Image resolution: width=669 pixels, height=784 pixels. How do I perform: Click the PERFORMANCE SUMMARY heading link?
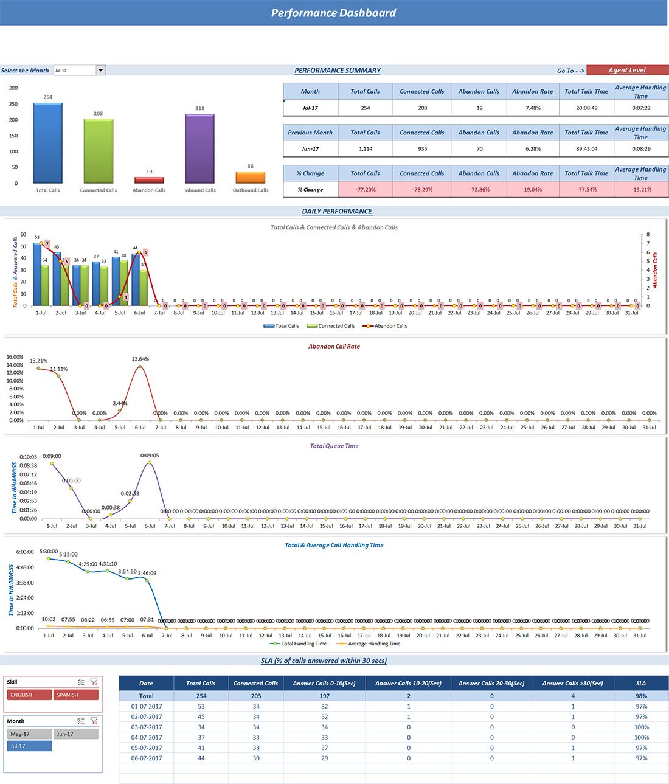click(x=337, y=70)
